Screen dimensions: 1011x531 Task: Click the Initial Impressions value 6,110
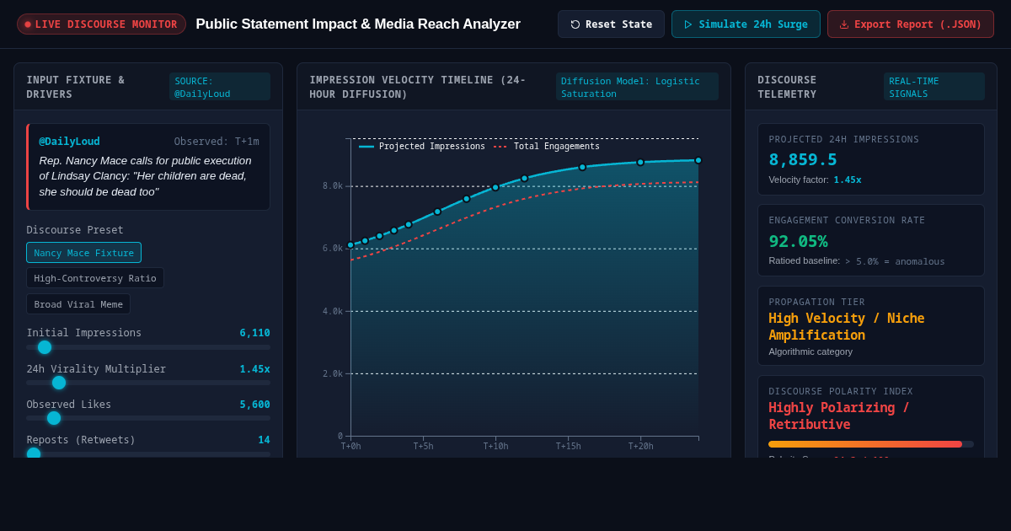coord(254,333)
